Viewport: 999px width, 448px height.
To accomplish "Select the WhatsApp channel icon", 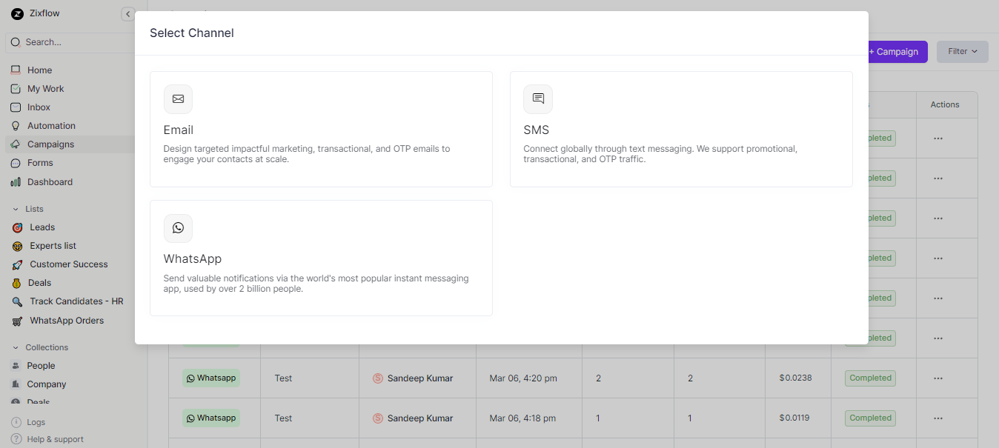I will pos(178,228).
